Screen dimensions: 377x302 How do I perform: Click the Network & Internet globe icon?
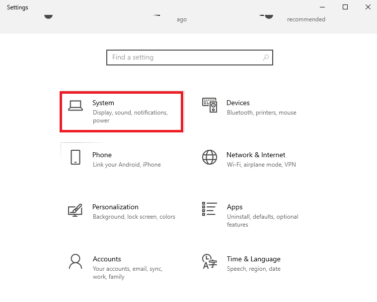(x=210, y=157)
